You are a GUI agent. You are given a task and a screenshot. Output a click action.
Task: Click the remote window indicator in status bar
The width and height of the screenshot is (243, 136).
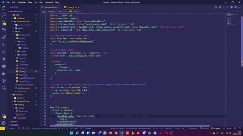click(x=3, y=128)
